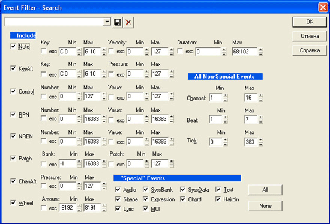The image size is (330, 224).
Task: Uncheck the Expression checkbox
Action: [x=145, y=199]
